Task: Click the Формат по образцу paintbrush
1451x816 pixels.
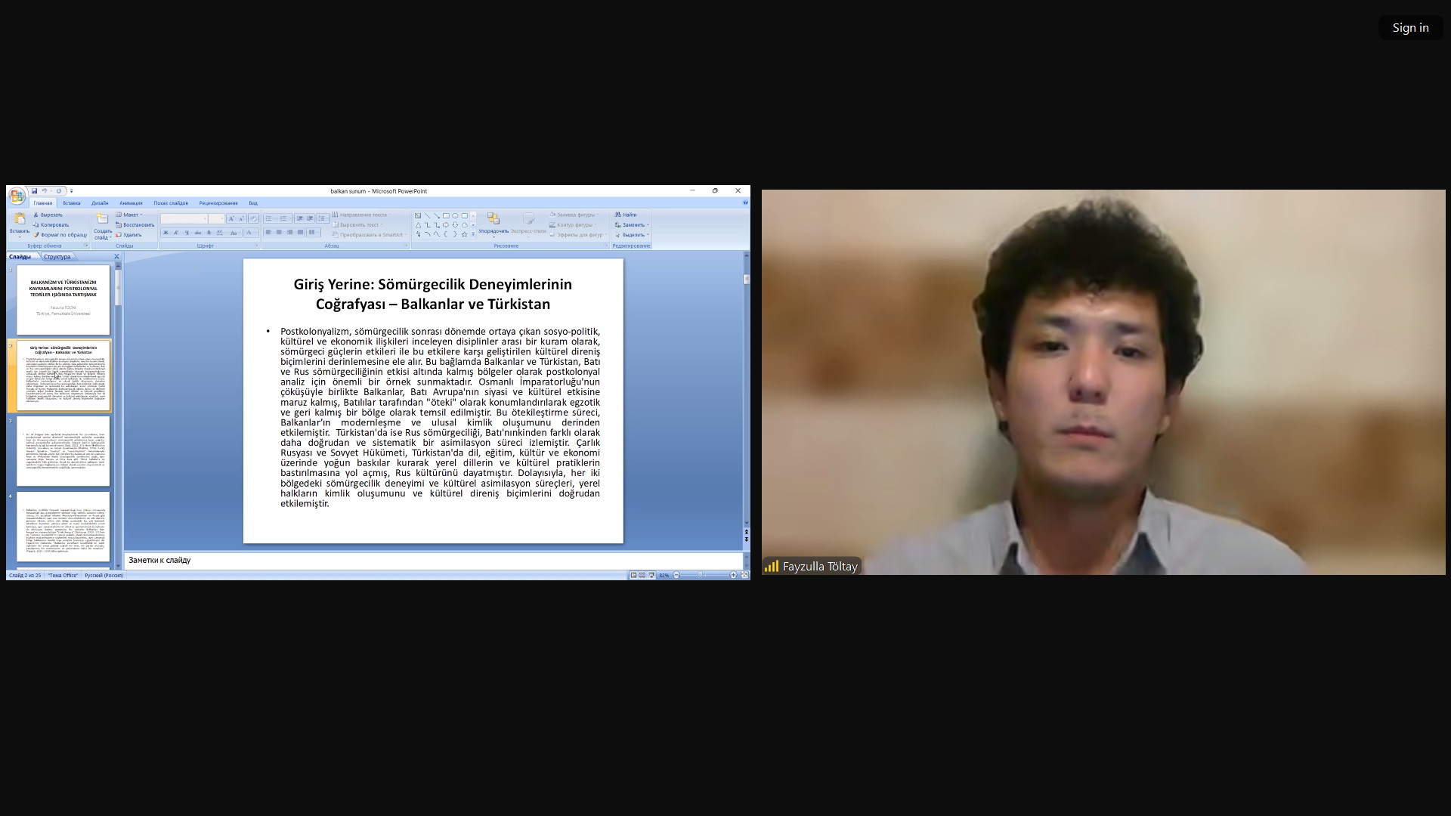Action: click(x=36, y=235)
